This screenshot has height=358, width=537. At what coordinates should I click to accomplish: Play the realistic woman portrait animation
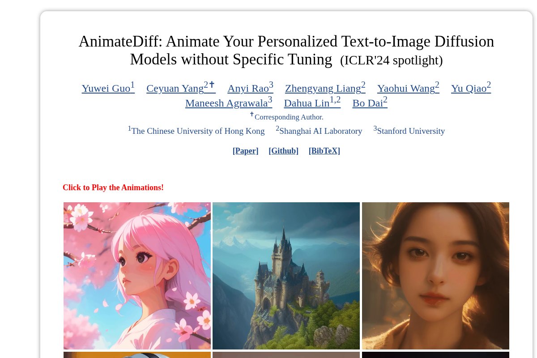(x=435, y=276)
